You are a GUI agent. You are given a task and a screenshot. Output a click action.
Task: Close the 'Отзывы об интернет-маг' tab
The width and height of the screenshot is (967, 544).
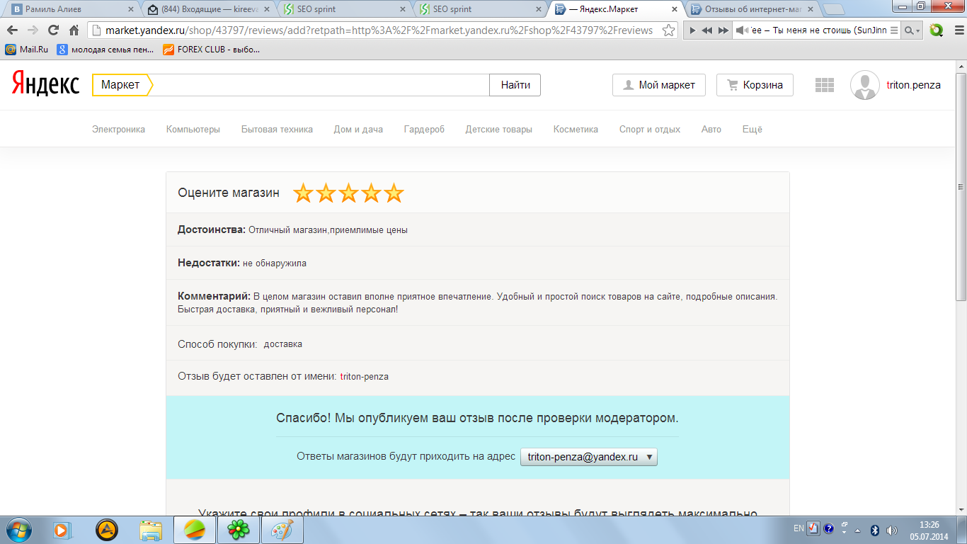811,9
